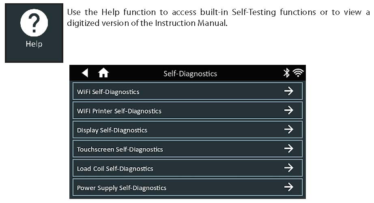Click the arrow for Display Self-Diagnostics

(288, 130)
